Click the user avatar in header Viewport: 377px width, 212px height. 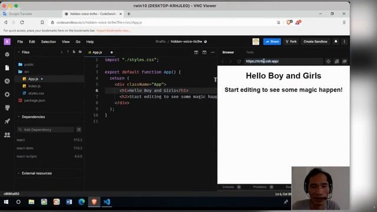coord(256,42)
